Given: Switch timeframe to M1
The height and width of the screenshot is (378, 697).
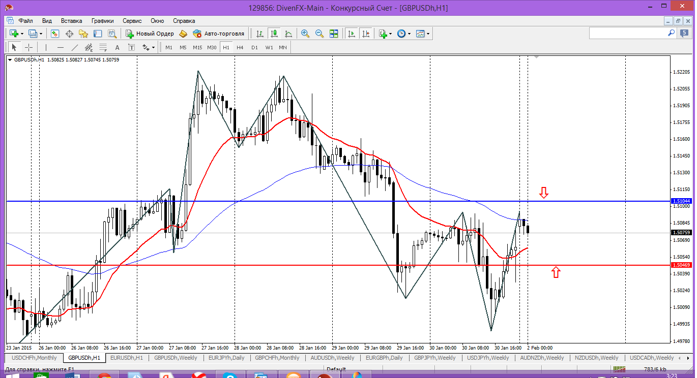Looking at the screenshot, I should 169,47.
